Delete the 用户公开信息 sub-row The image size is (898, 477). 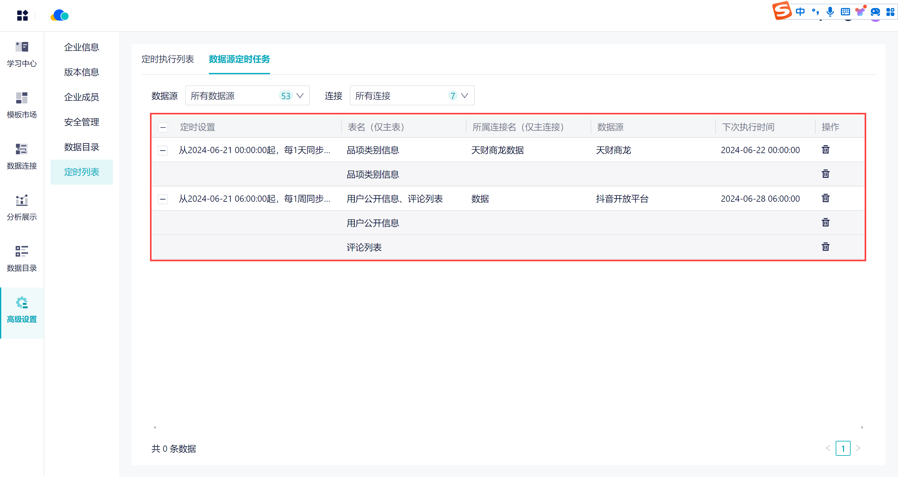coord(825,223)
